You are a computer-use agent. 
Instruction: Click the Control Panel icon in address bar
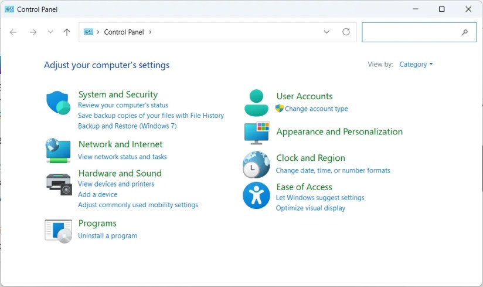89,32
